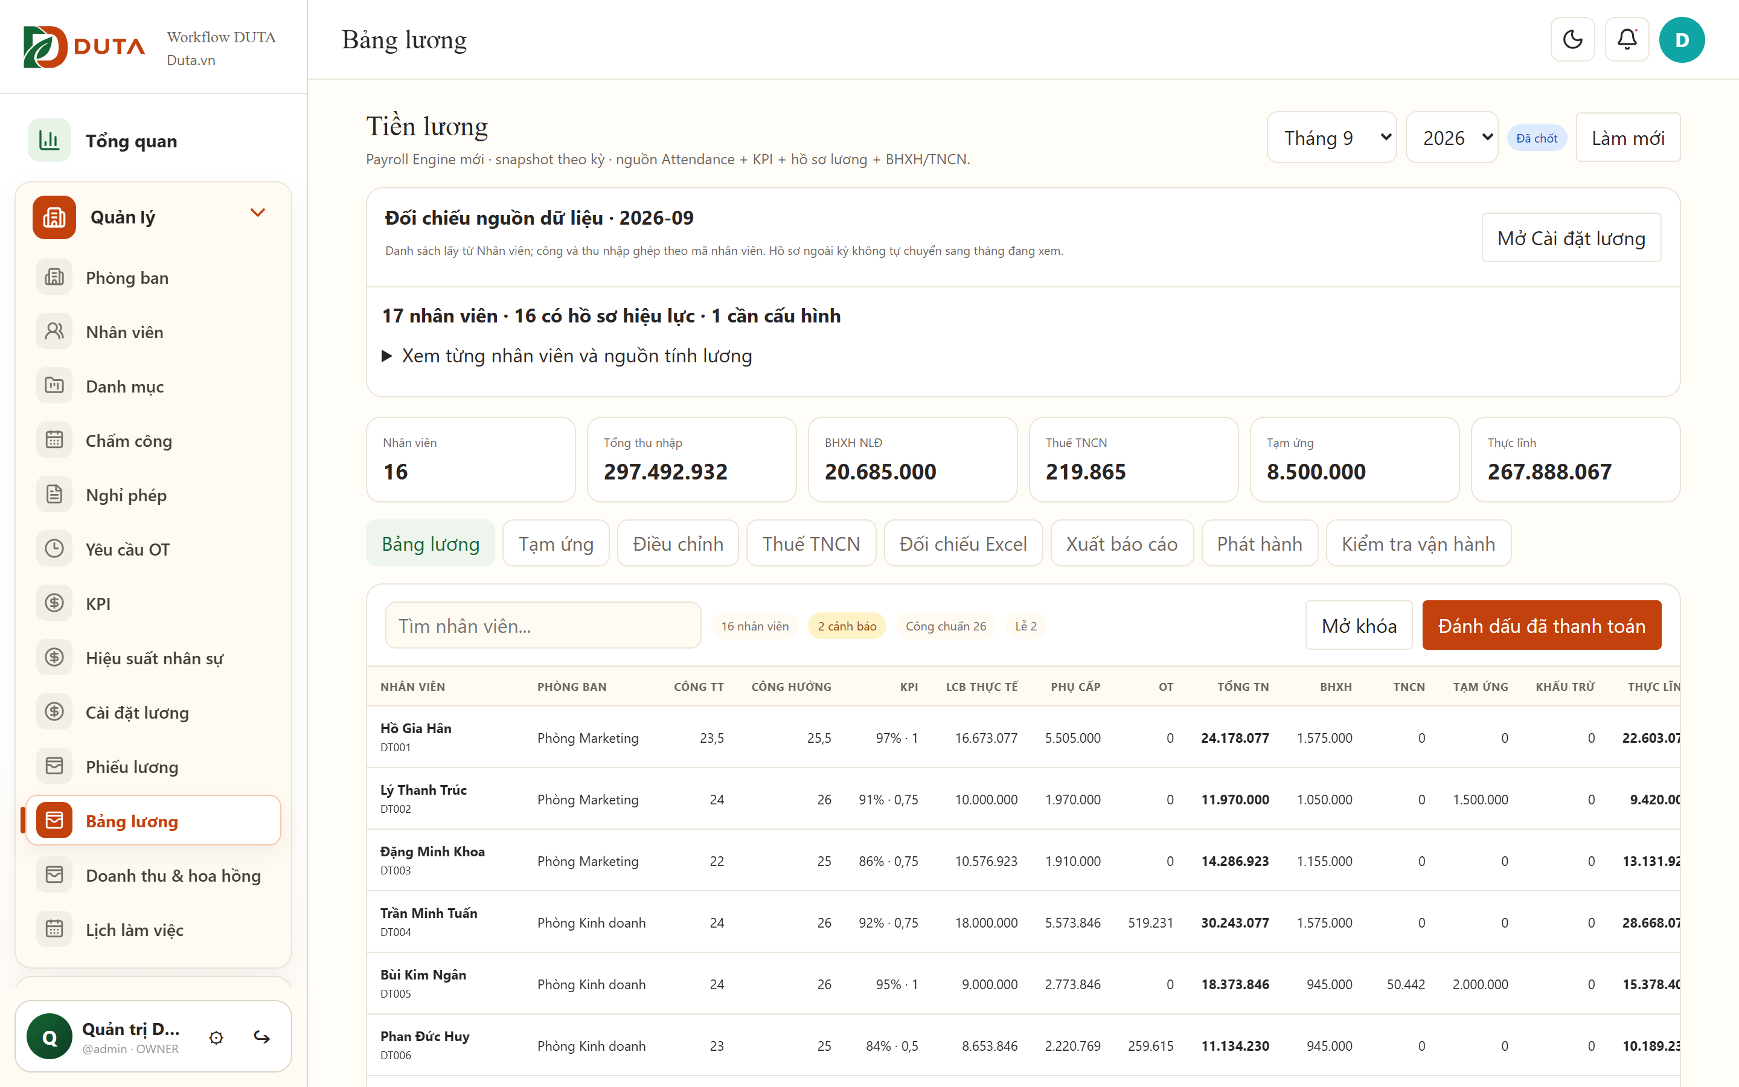Expand Xem từng nhân viên và nguồn tính lương
The height and width of the screenshot is (1087, 1739).
pyautogui.click(x=568, y=356)
